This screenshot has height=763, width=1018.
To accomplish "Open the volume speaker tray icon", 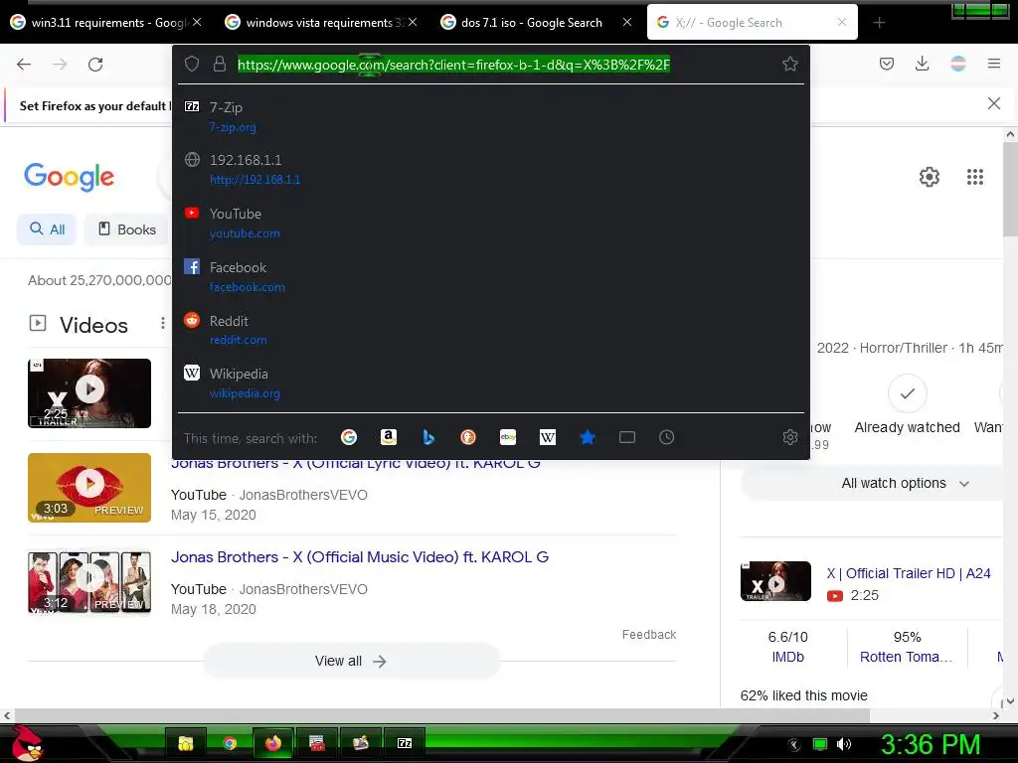I will pos(844,744).
